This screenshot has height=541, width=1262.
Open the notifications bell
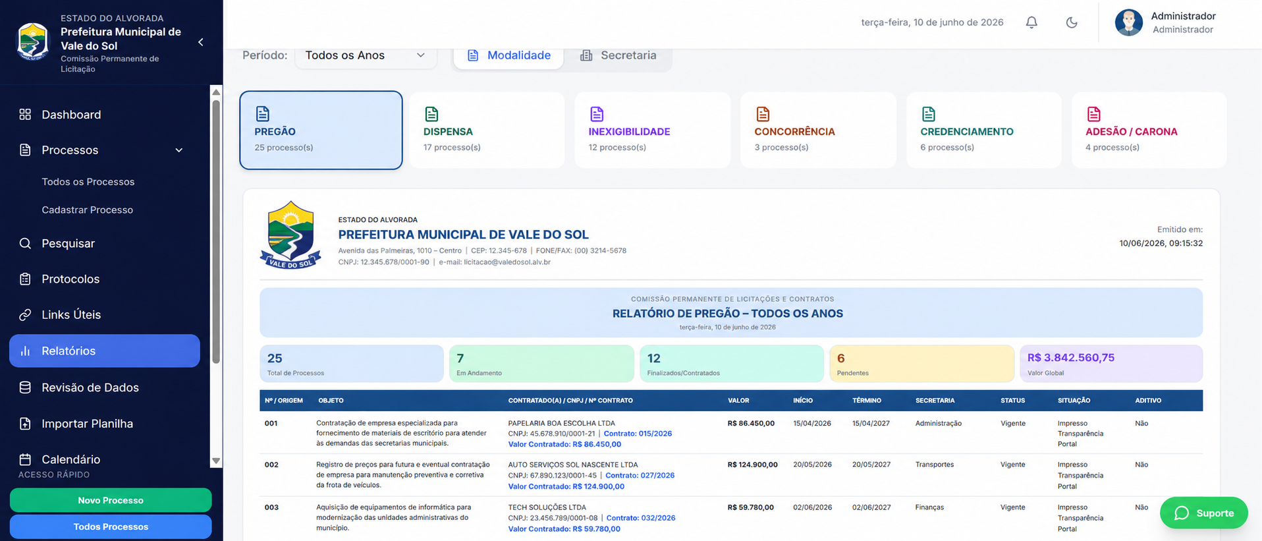click(1031, 22)
